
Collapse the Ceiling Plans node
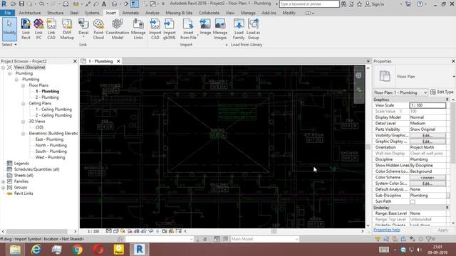point(23,103)
